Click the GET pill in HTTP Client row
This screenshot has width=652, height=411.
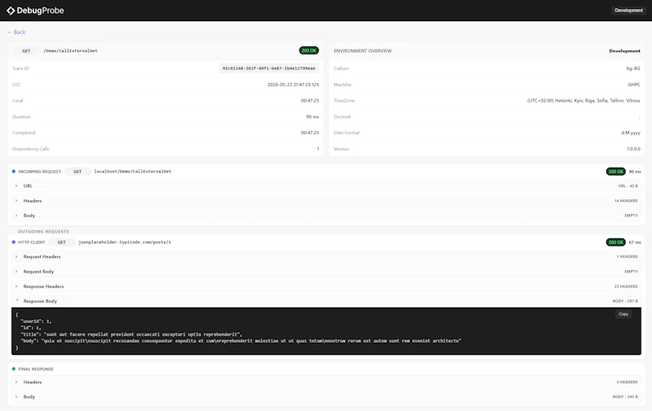(x=62, y=242)
